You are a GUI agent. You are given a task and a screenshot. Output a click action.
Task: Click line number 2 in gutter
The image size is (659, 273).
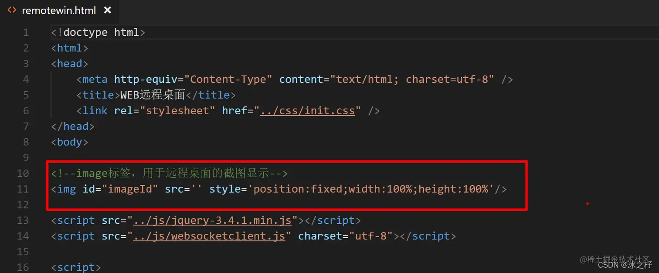tap(26, 48)
